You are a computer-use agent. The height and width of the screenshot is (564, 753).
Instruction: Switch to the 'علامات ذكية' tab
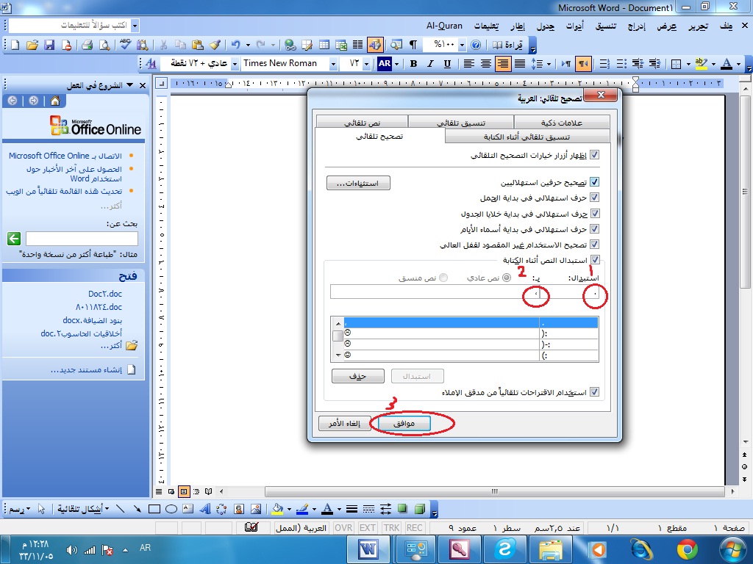point(562,123)
